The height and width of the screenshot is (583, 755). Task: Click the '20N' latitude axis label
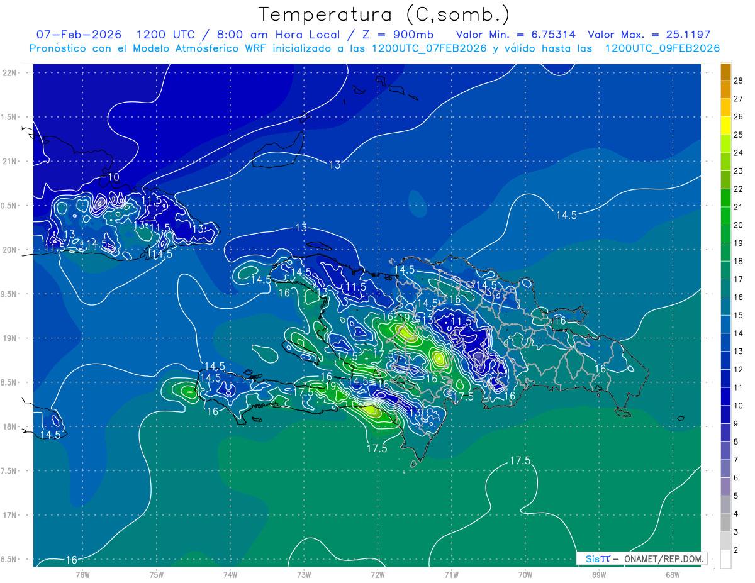10,250
